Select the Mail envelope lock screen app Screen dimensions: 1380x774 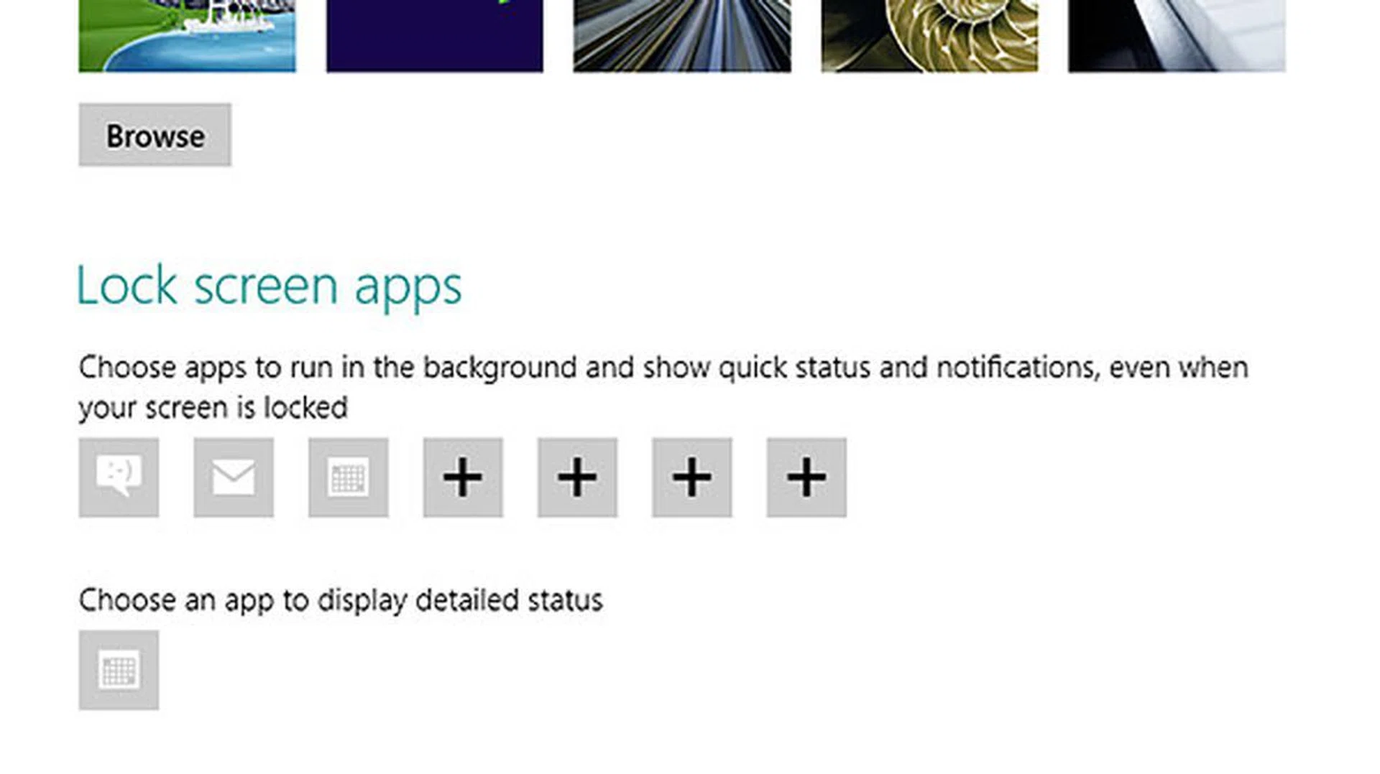[234, 477]
